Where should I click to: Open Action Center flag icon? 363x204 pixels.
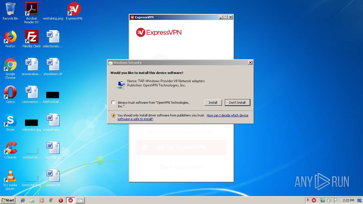(x=336, y=200)
